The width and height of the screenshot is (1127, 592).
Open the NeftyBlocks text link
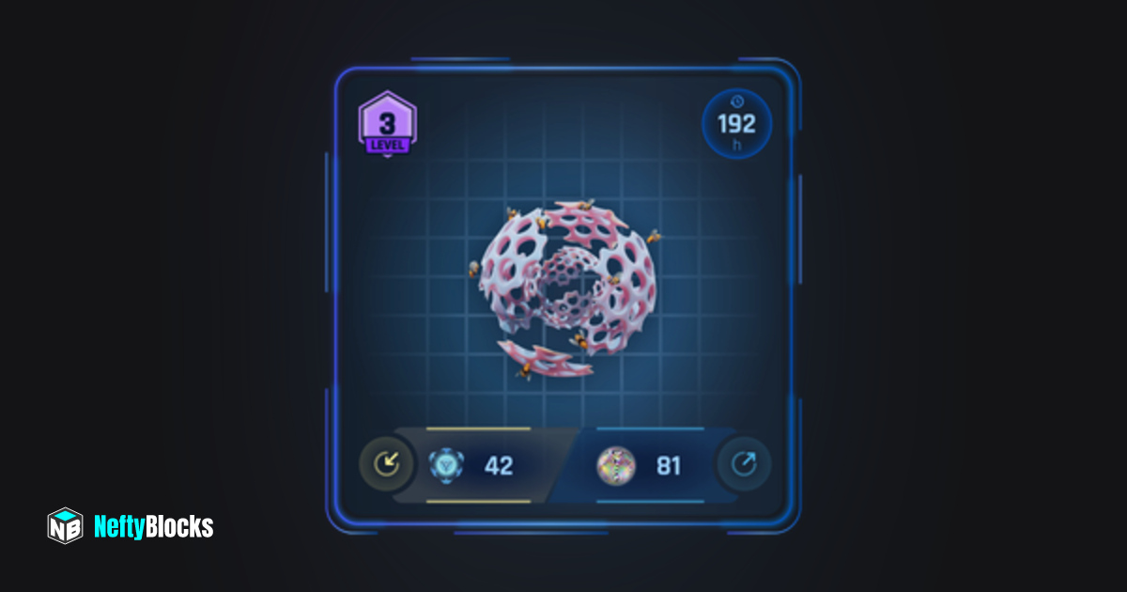pos(154,526)
